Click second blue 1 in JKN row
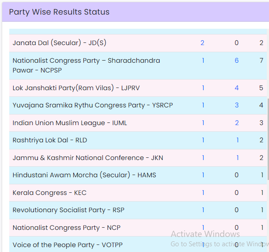This screenshot has height=252, width=269. click(x=237, y=158)
